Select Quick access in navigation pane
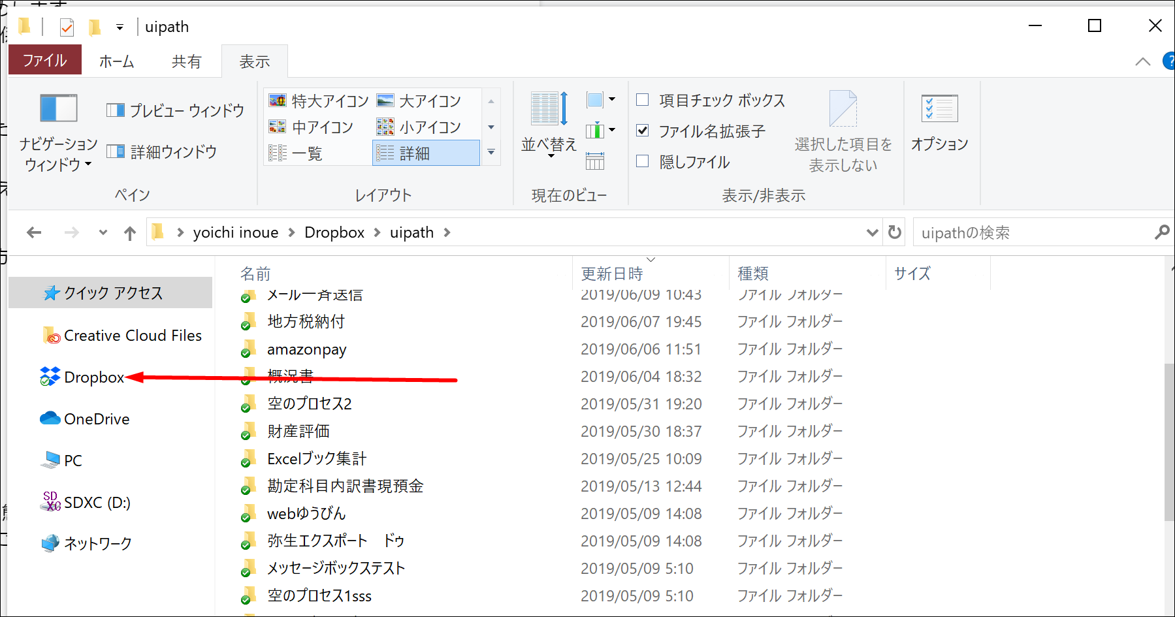Image resolution: width=1175 pixels, height=617 pixels. pyautogui.click(x=110, y=293)
